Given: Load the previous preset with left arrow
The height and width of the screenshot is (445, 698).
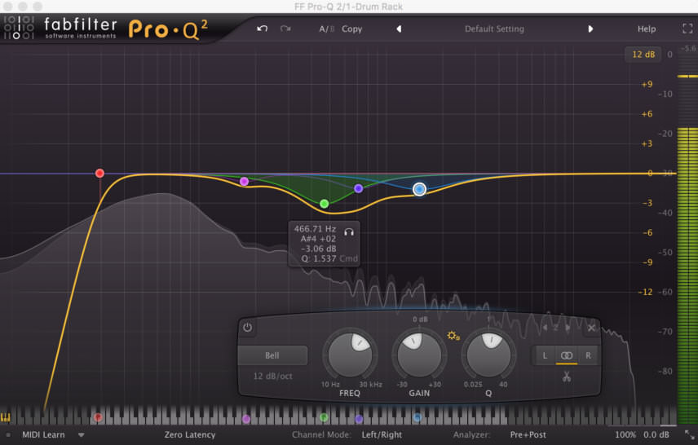Looking at the screenshot, I should point(399,29).
